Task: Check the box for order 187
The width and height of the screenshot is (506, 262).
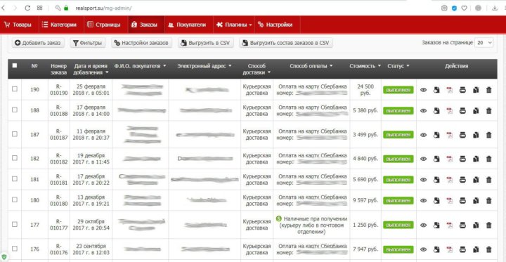Action: 15,134
